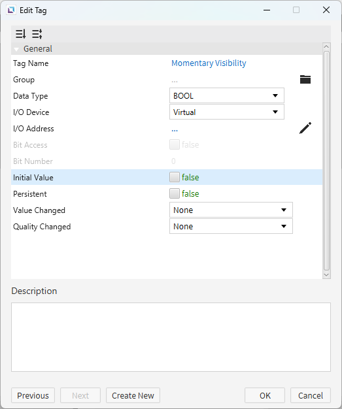Toggle the Initial Value checkbox
This screenshot has height=409, width=342.
175,177
